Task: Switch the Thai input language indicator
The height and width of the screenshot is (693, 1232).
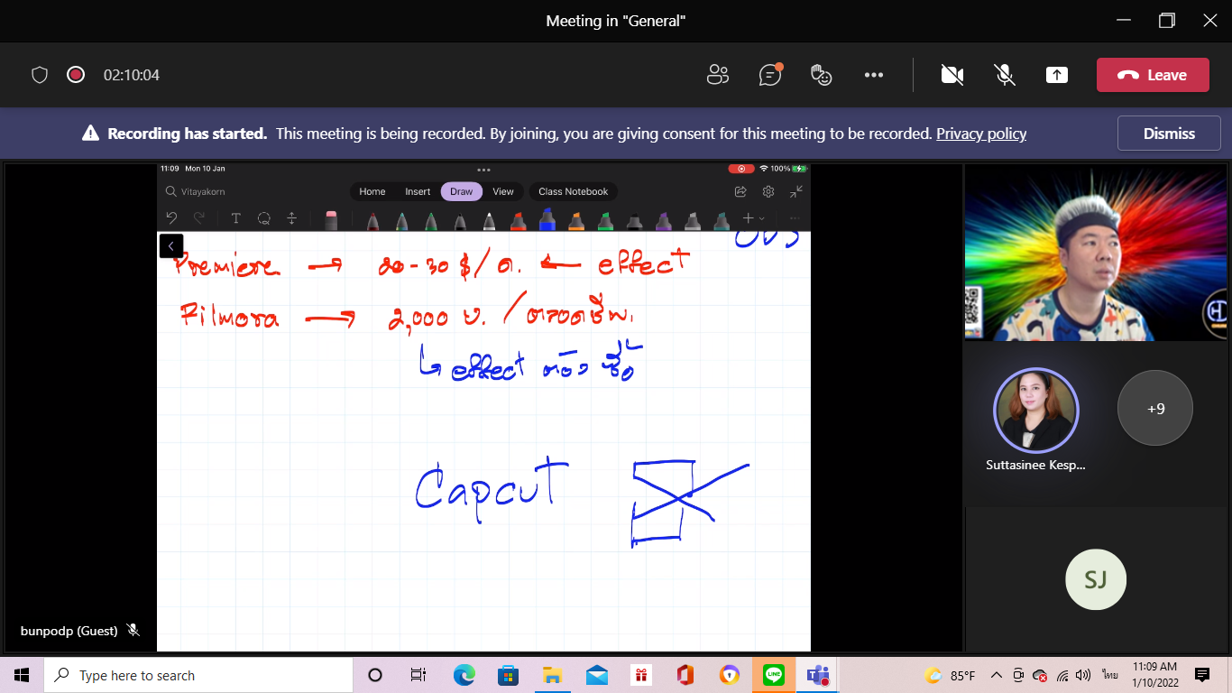Action: pyautogui.click(x=1110, y=675)
